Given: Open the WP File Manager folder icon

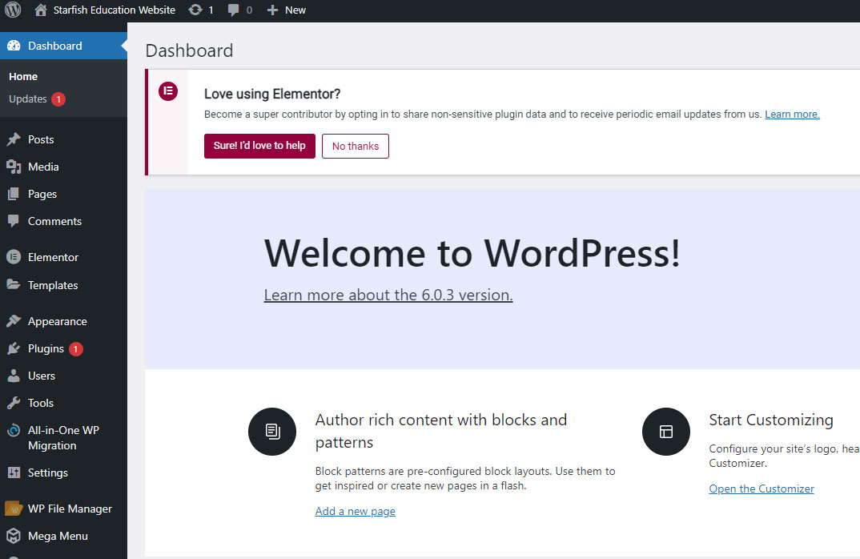Looking at the screenshot, I should pos(14,509).
